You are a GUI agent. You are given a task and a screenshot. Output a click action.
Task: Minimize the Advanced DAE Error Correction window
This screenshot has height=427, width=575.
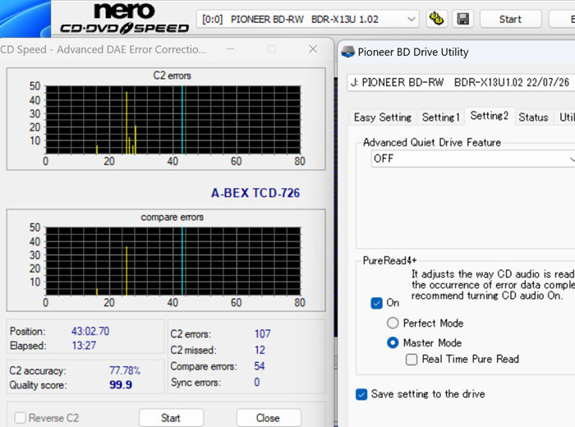point(230,48)
